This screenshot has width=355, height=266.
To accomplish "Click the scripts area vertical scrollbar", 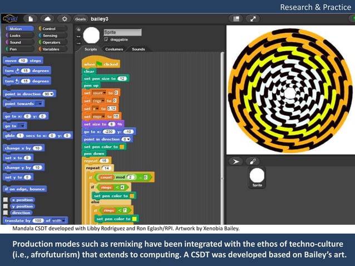I will pyautogui.click(x=223, y=138).
